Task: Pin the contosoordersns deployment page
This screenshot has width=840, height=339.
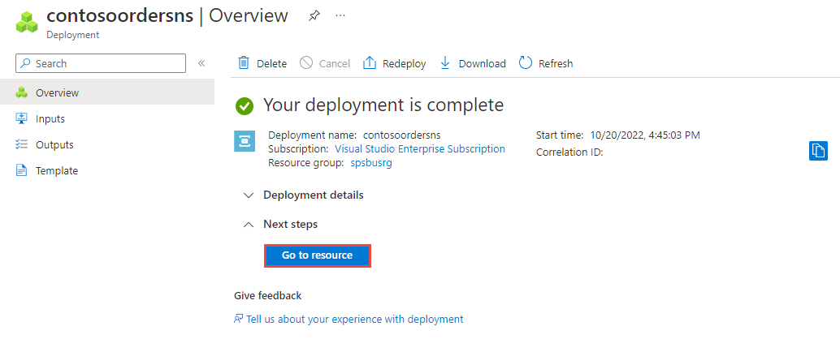Action: click(314, 15)
